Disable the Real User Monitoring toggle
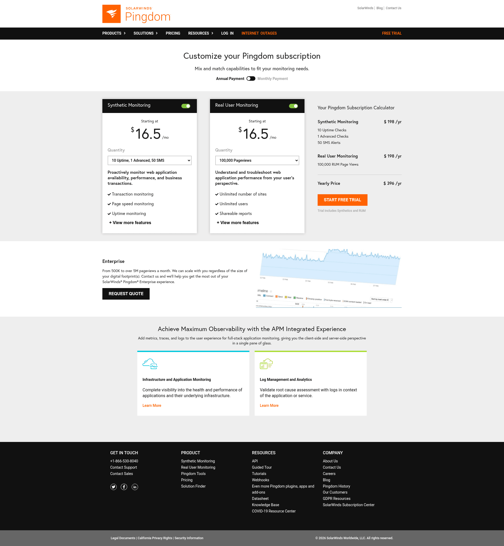Screen dimensions: 504x546 pyautogui.click(x=293, y=106)
